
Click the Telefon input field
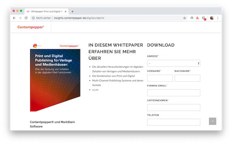pyautogui.click(x=174, y=122)
